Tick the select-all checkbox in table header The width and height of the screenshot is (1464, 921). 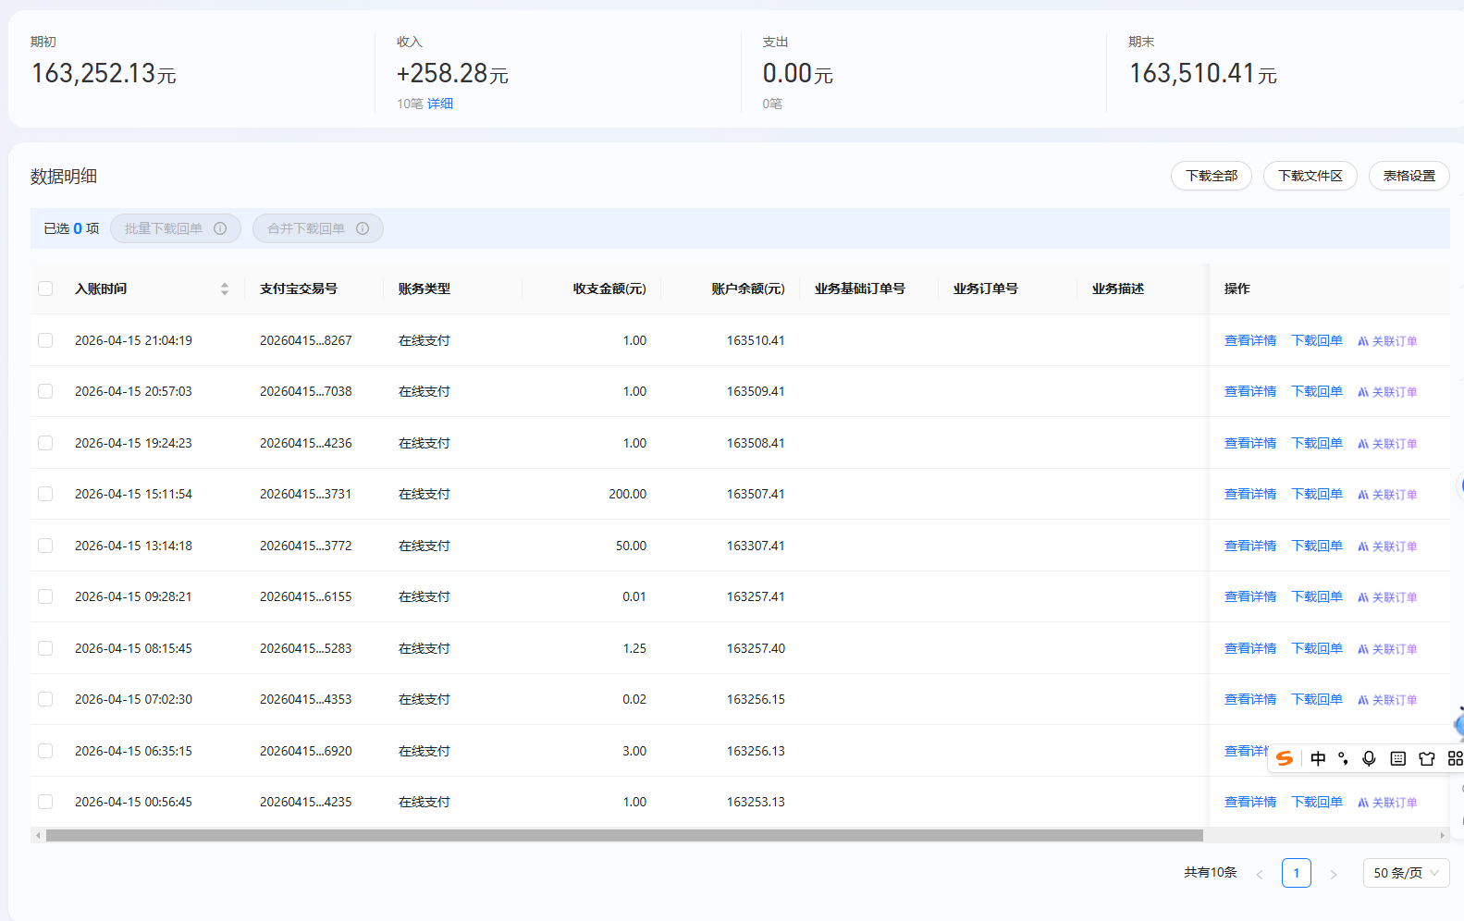point(45,289)
